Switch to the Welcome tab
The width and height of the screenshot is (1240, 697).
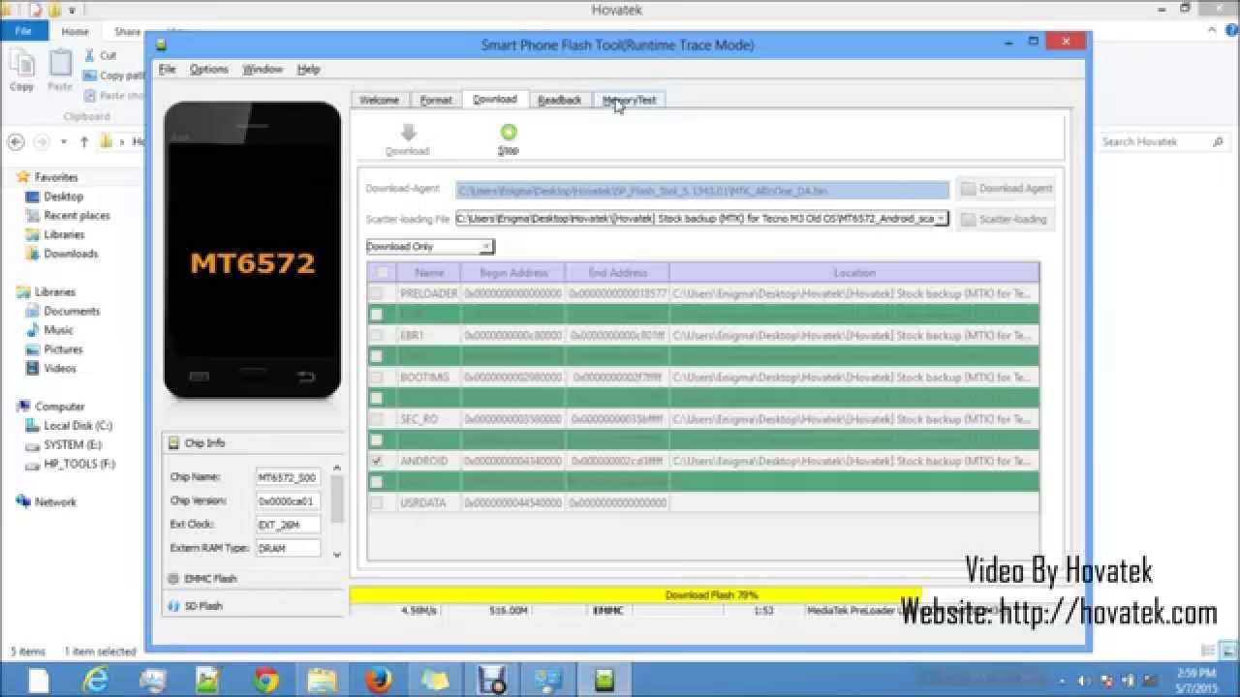coord(379,100)
